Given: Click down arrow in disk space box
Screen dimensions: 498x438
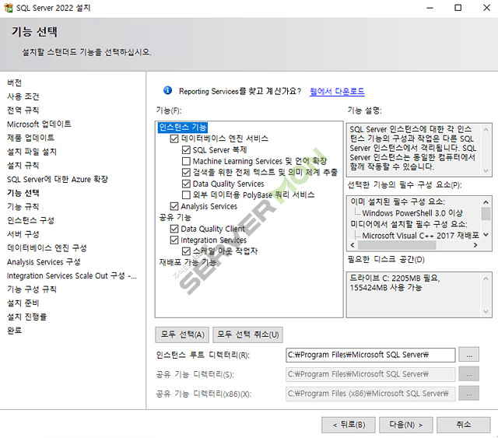Looking at the screenshot, I should tap(486, 312).
